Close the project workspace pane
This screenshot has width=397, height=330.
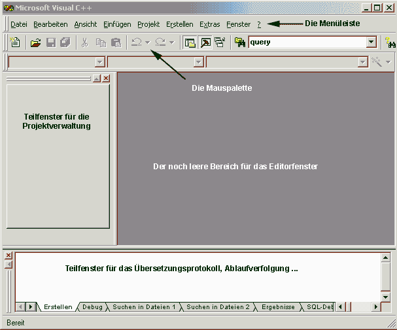point(106,78)
